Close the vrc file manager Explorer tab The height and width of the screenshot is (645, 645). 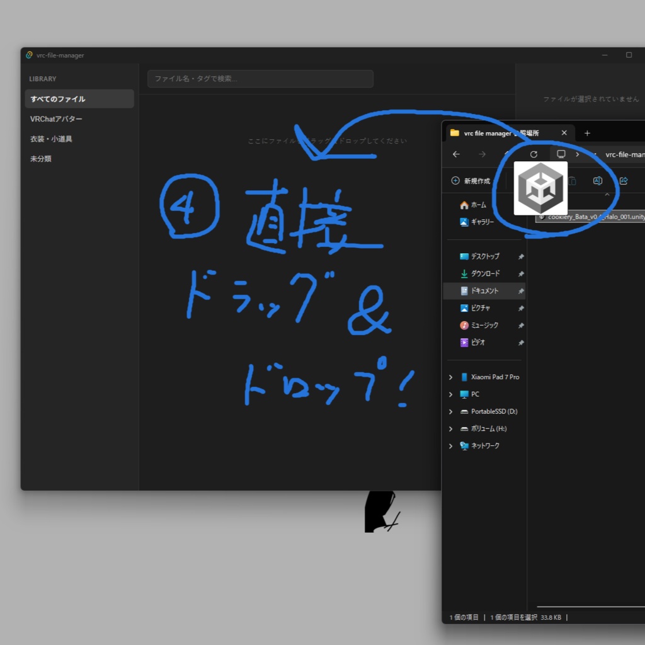tap(564, 133)
